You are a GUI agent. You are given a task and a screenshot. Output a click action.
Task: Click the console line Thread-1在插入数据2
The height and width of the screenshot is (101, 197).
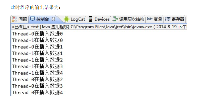pos(37,60)
